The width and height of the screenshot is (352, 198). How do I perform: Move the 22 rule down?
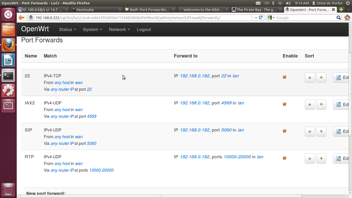(x=321, y=77)
